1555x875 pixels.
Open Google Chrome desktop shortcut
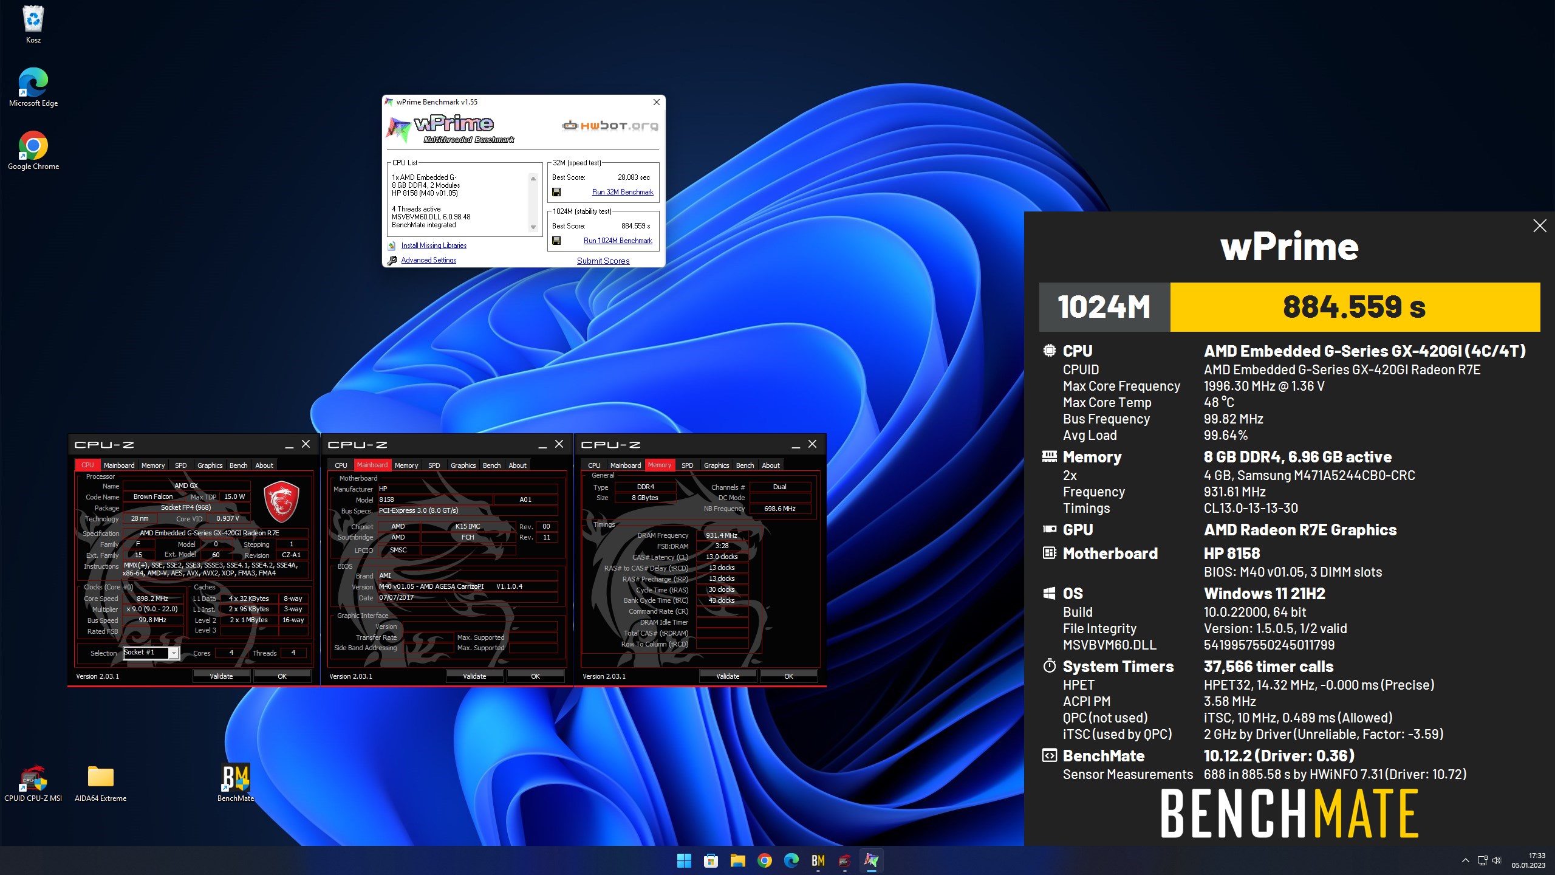pyautogui.click(x=33, y=150)
